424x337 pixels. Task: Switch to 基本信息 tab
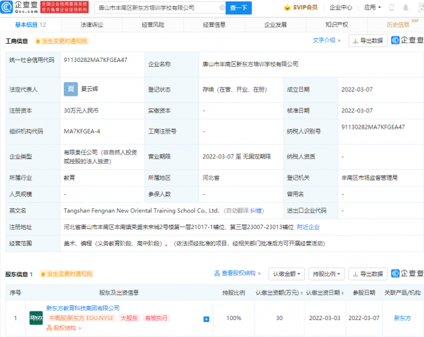click(x=30, y=25)
